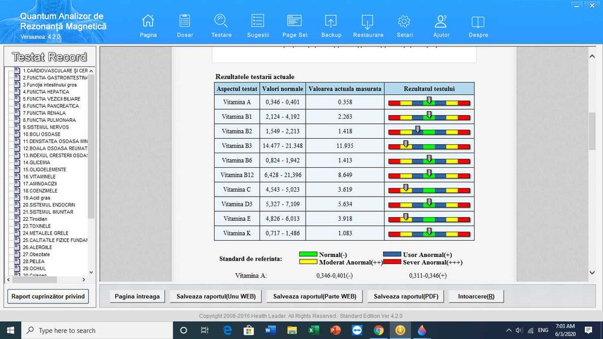
Task: Click Vitamina B12 normal range cell
Action: point(283,175)
